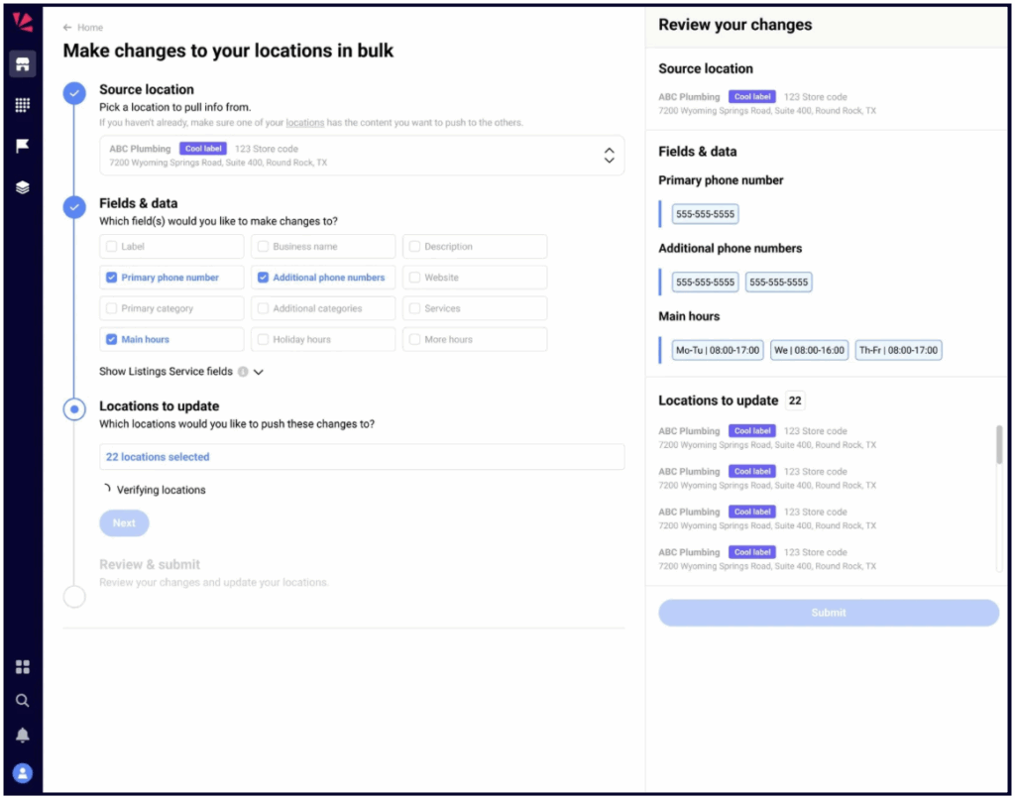Enable the Business name checkbox
The height and width of the screenshot is (800, 1015).
(263, 247)
